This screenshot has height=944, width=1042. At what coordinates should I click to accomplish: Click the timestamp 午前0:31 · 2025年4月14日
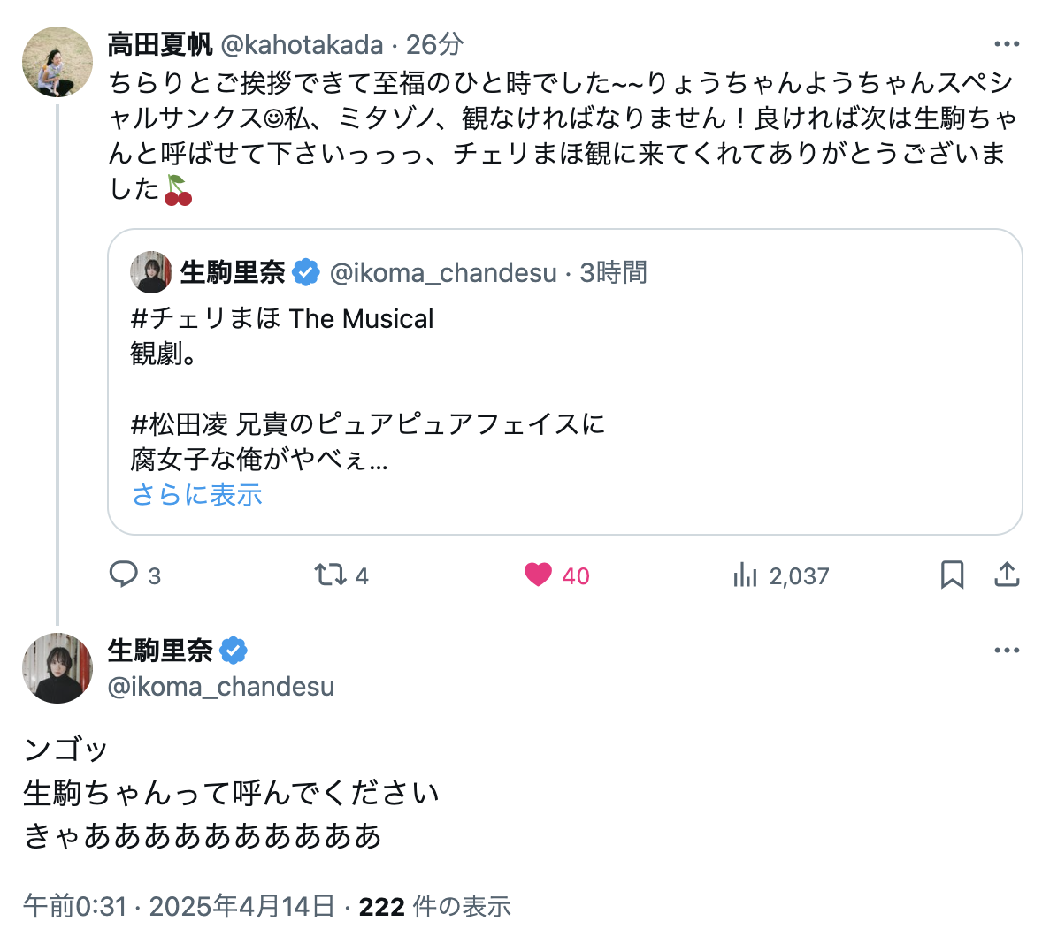[x=180, y=906]
